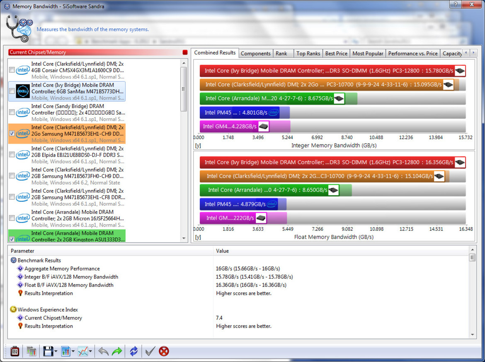Click the chipset list vertical scrollbar thumb
Viewport: 485px width, 362px height.
184,89
